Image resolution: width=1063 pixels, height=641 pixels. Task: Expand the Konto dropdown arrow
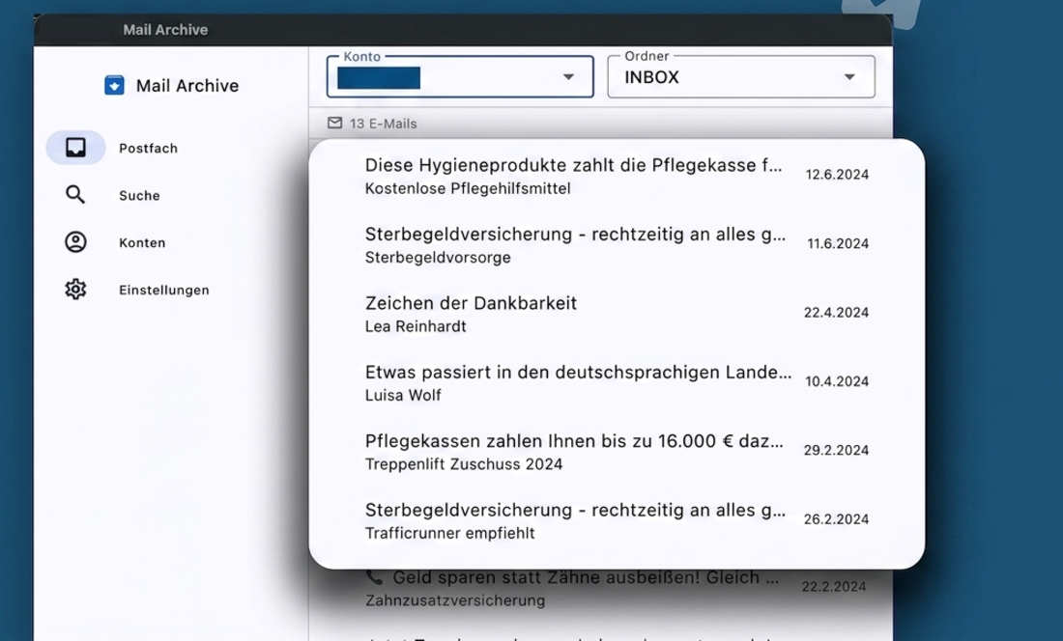point(569,77)
